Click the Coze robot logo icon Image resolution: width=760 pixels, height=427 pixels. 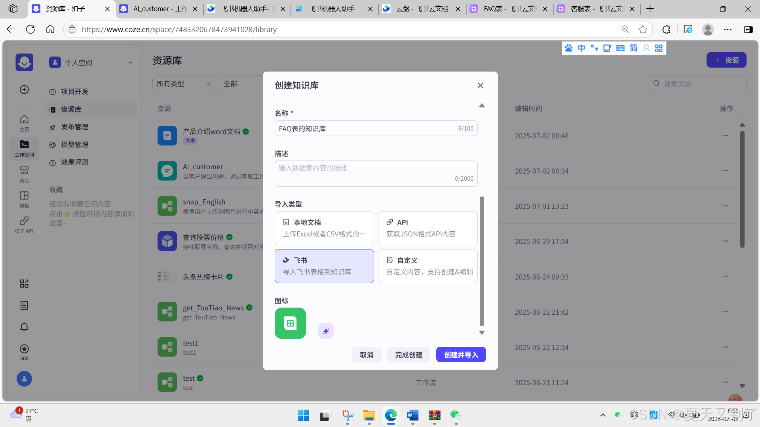pos(24,62)
